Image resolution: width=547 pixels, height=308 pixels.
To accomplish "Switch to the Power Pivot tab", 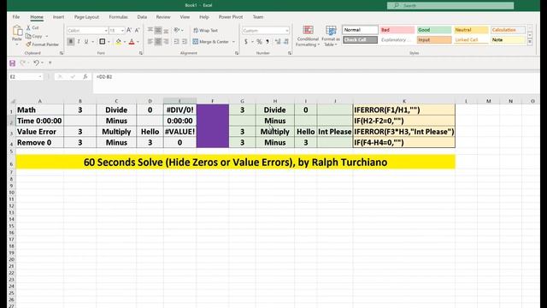I will [x=231, y=17].
